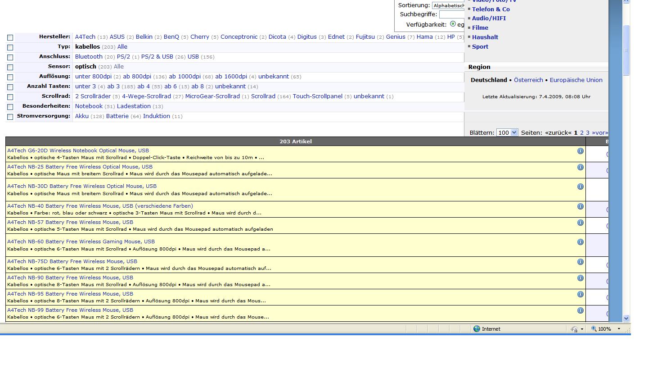Click the vertical page scrollbar thumb

coord(626,50)
